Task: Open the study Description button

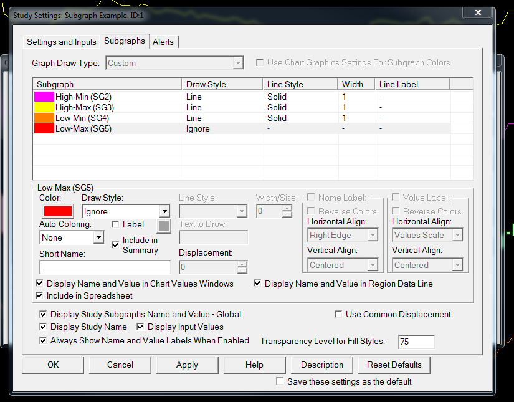Action: (321, 365)
